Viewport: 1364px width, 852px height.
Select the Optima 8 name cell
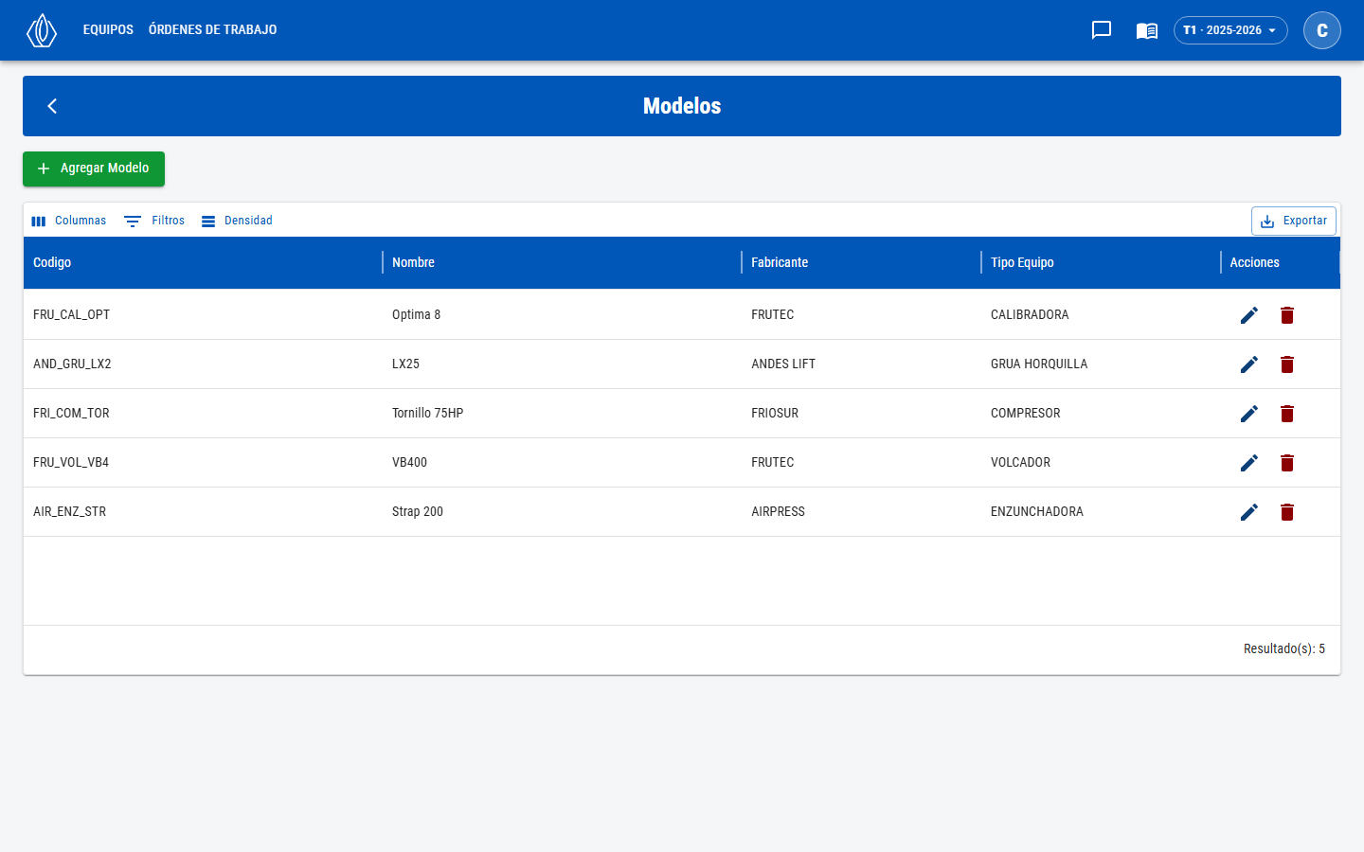click(562, 315)
